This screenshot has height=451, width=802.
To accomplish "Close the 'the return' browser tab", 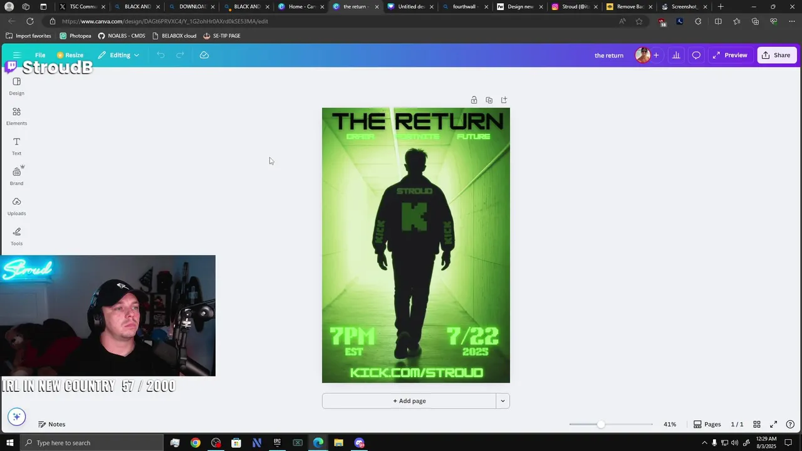I will 377,7.
